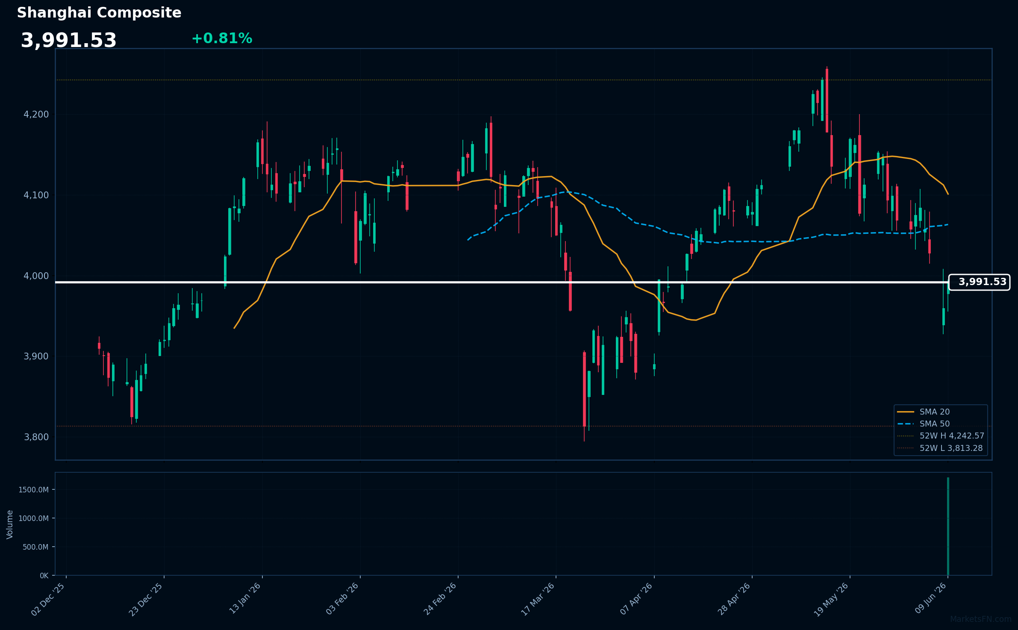Click the large 3,991.53 price in the header
1018x630 pixels.
tap(68, 41)
